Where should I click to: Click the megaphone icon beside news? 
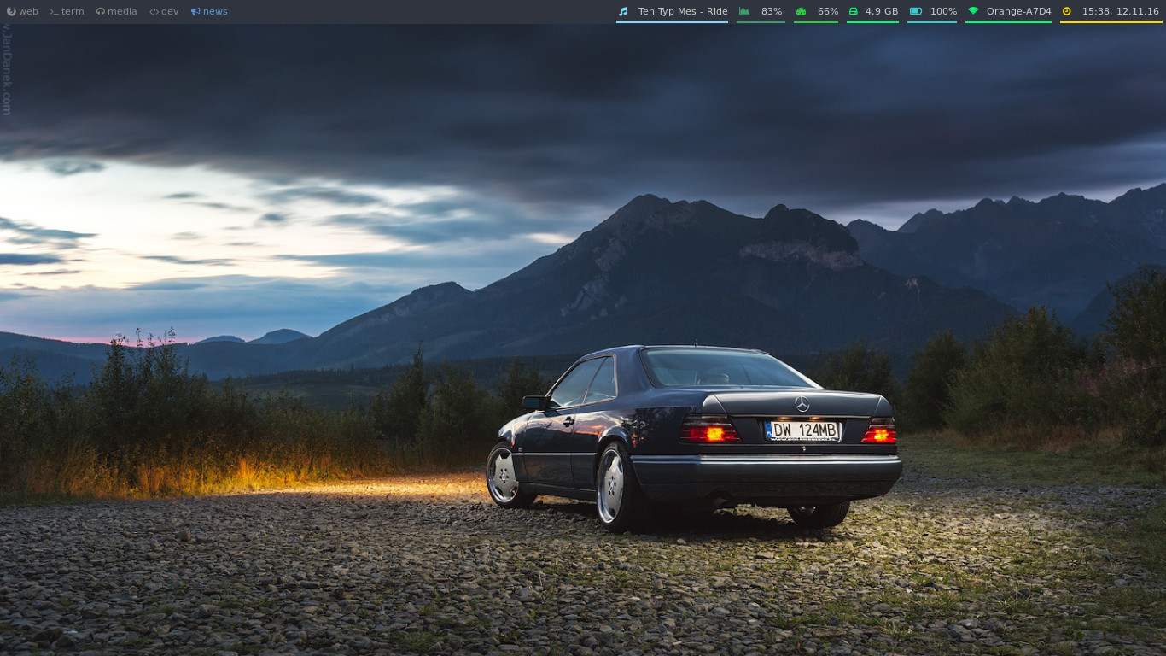[195, 11]
